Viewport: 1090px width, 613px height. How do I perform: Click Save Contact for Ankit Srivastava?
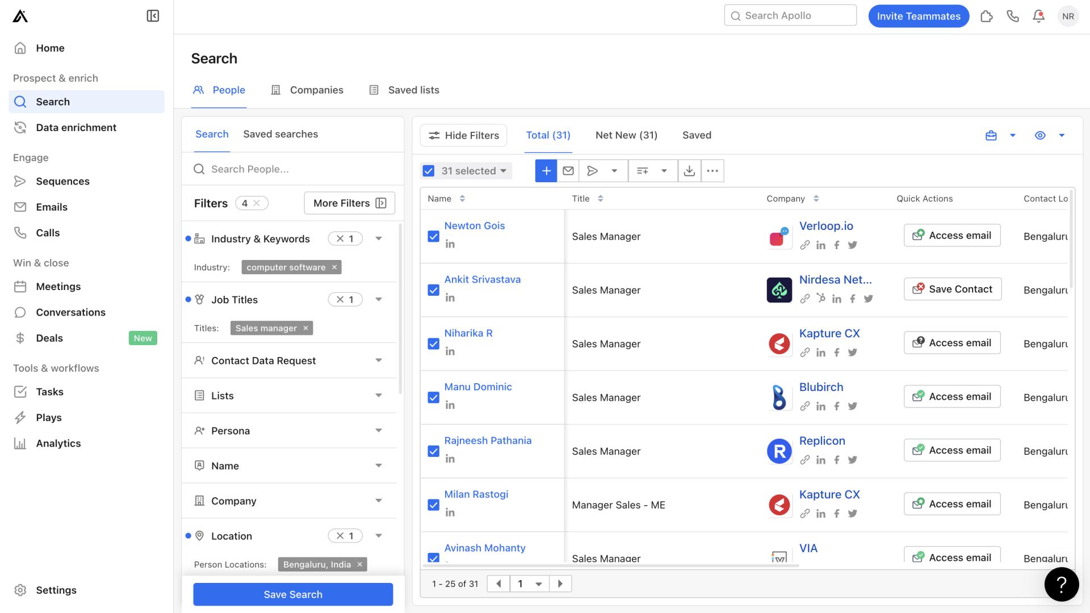[x=953, y=289]
